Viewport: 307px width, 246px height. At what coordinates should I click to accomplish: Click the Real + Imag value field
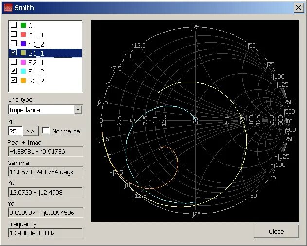(45, 151)
